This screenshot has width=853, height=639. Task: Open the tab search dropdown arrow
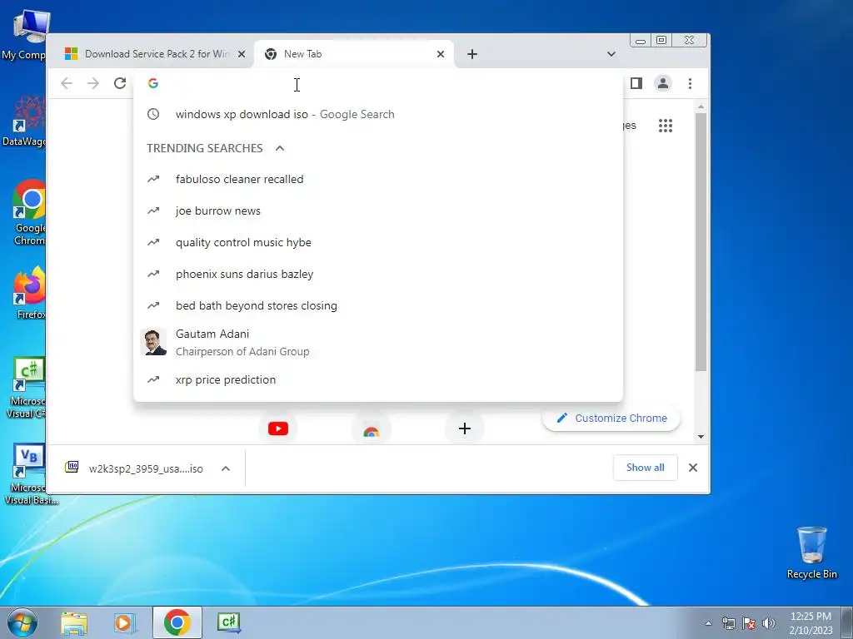[611, 54]
